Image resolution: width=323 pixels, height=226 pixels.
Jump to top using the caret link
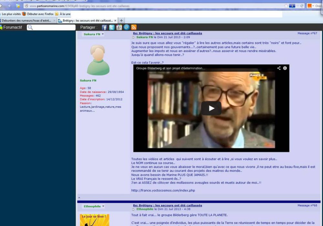point(79,198)
